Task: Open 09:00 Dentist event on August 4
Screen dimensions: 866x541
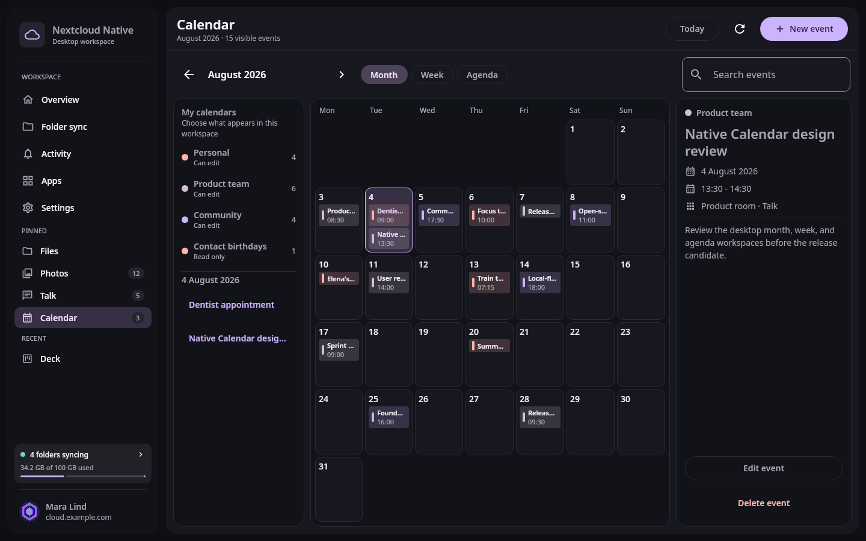Action: click(x=388, y=216)
